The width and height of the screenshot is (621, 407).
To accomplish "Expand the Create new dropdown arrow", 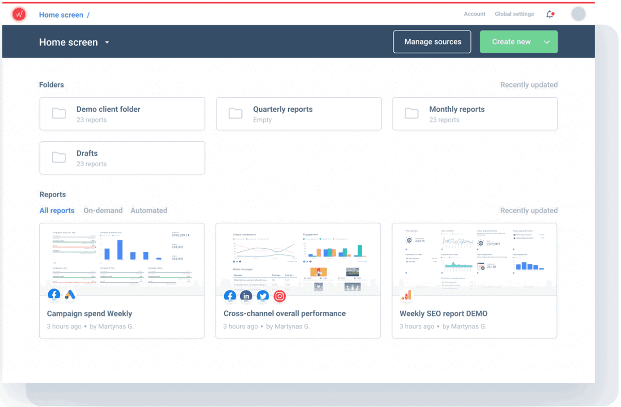I will (546, 41).
